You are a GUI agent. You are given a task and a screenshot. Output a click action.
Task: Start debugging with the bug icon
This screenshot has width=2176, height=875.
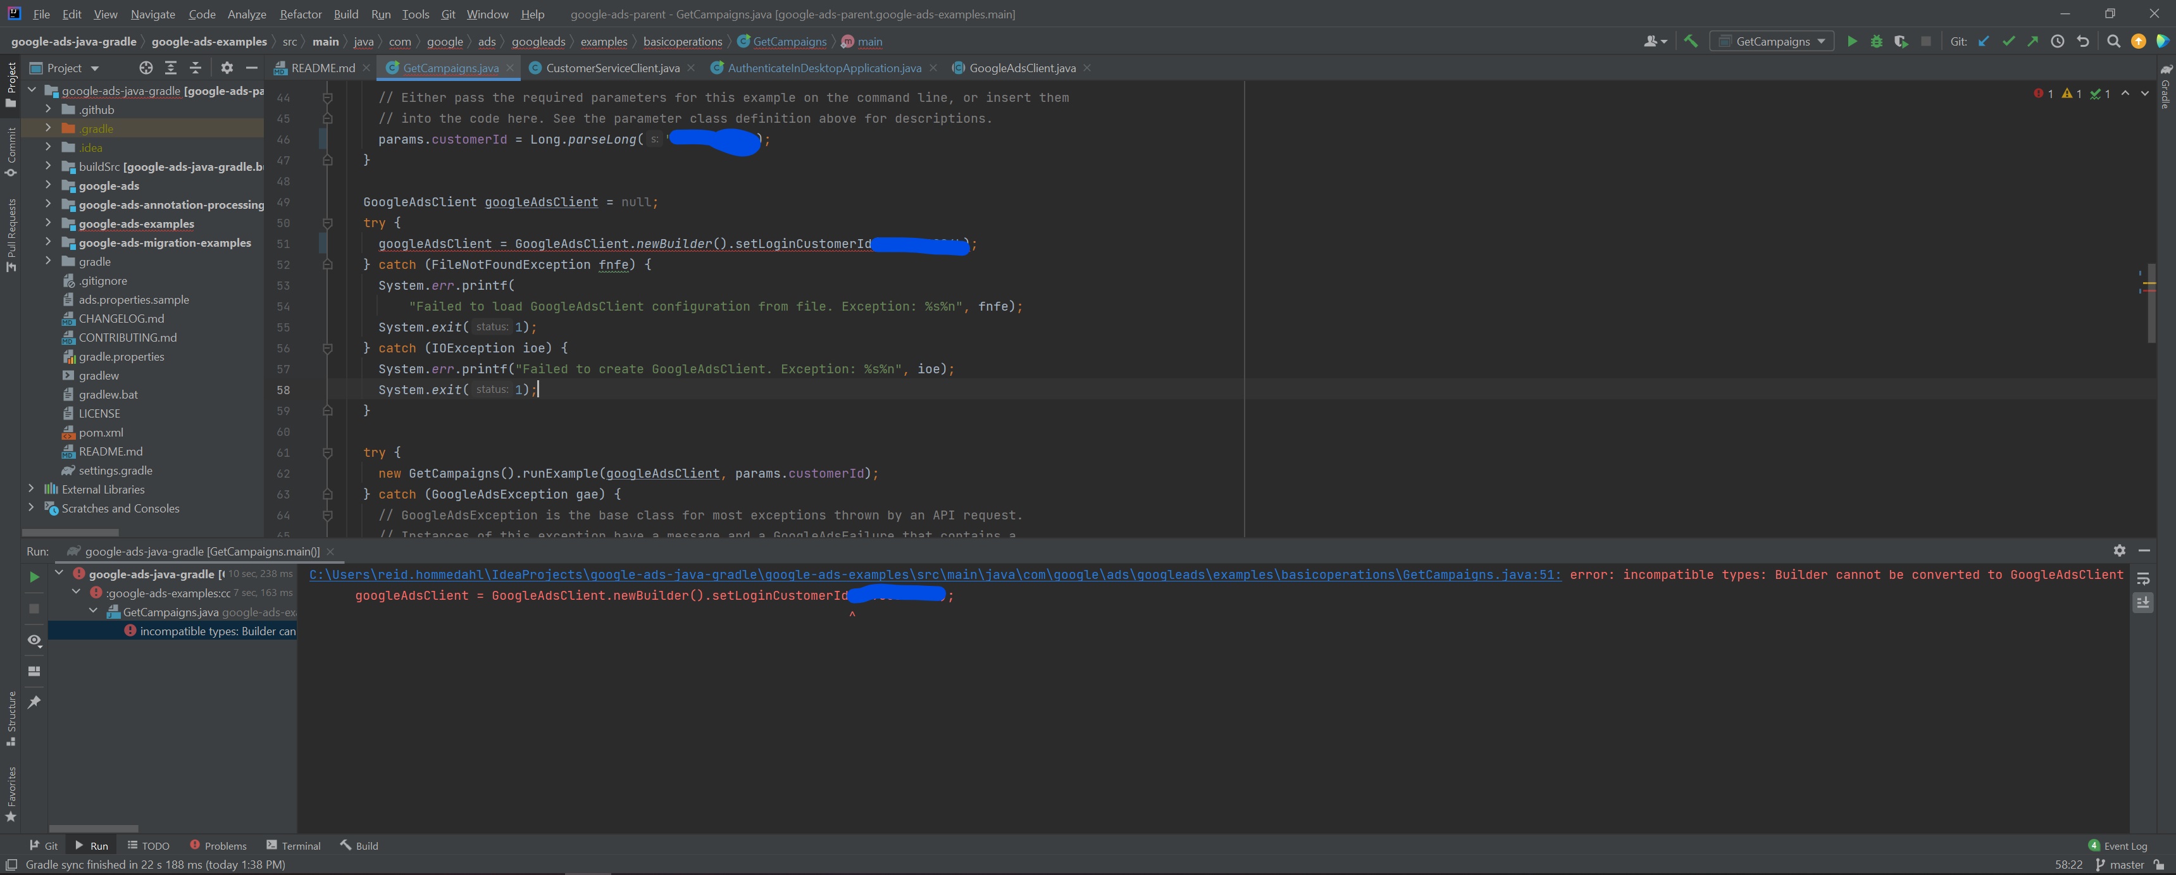[x=1876, y=40]
